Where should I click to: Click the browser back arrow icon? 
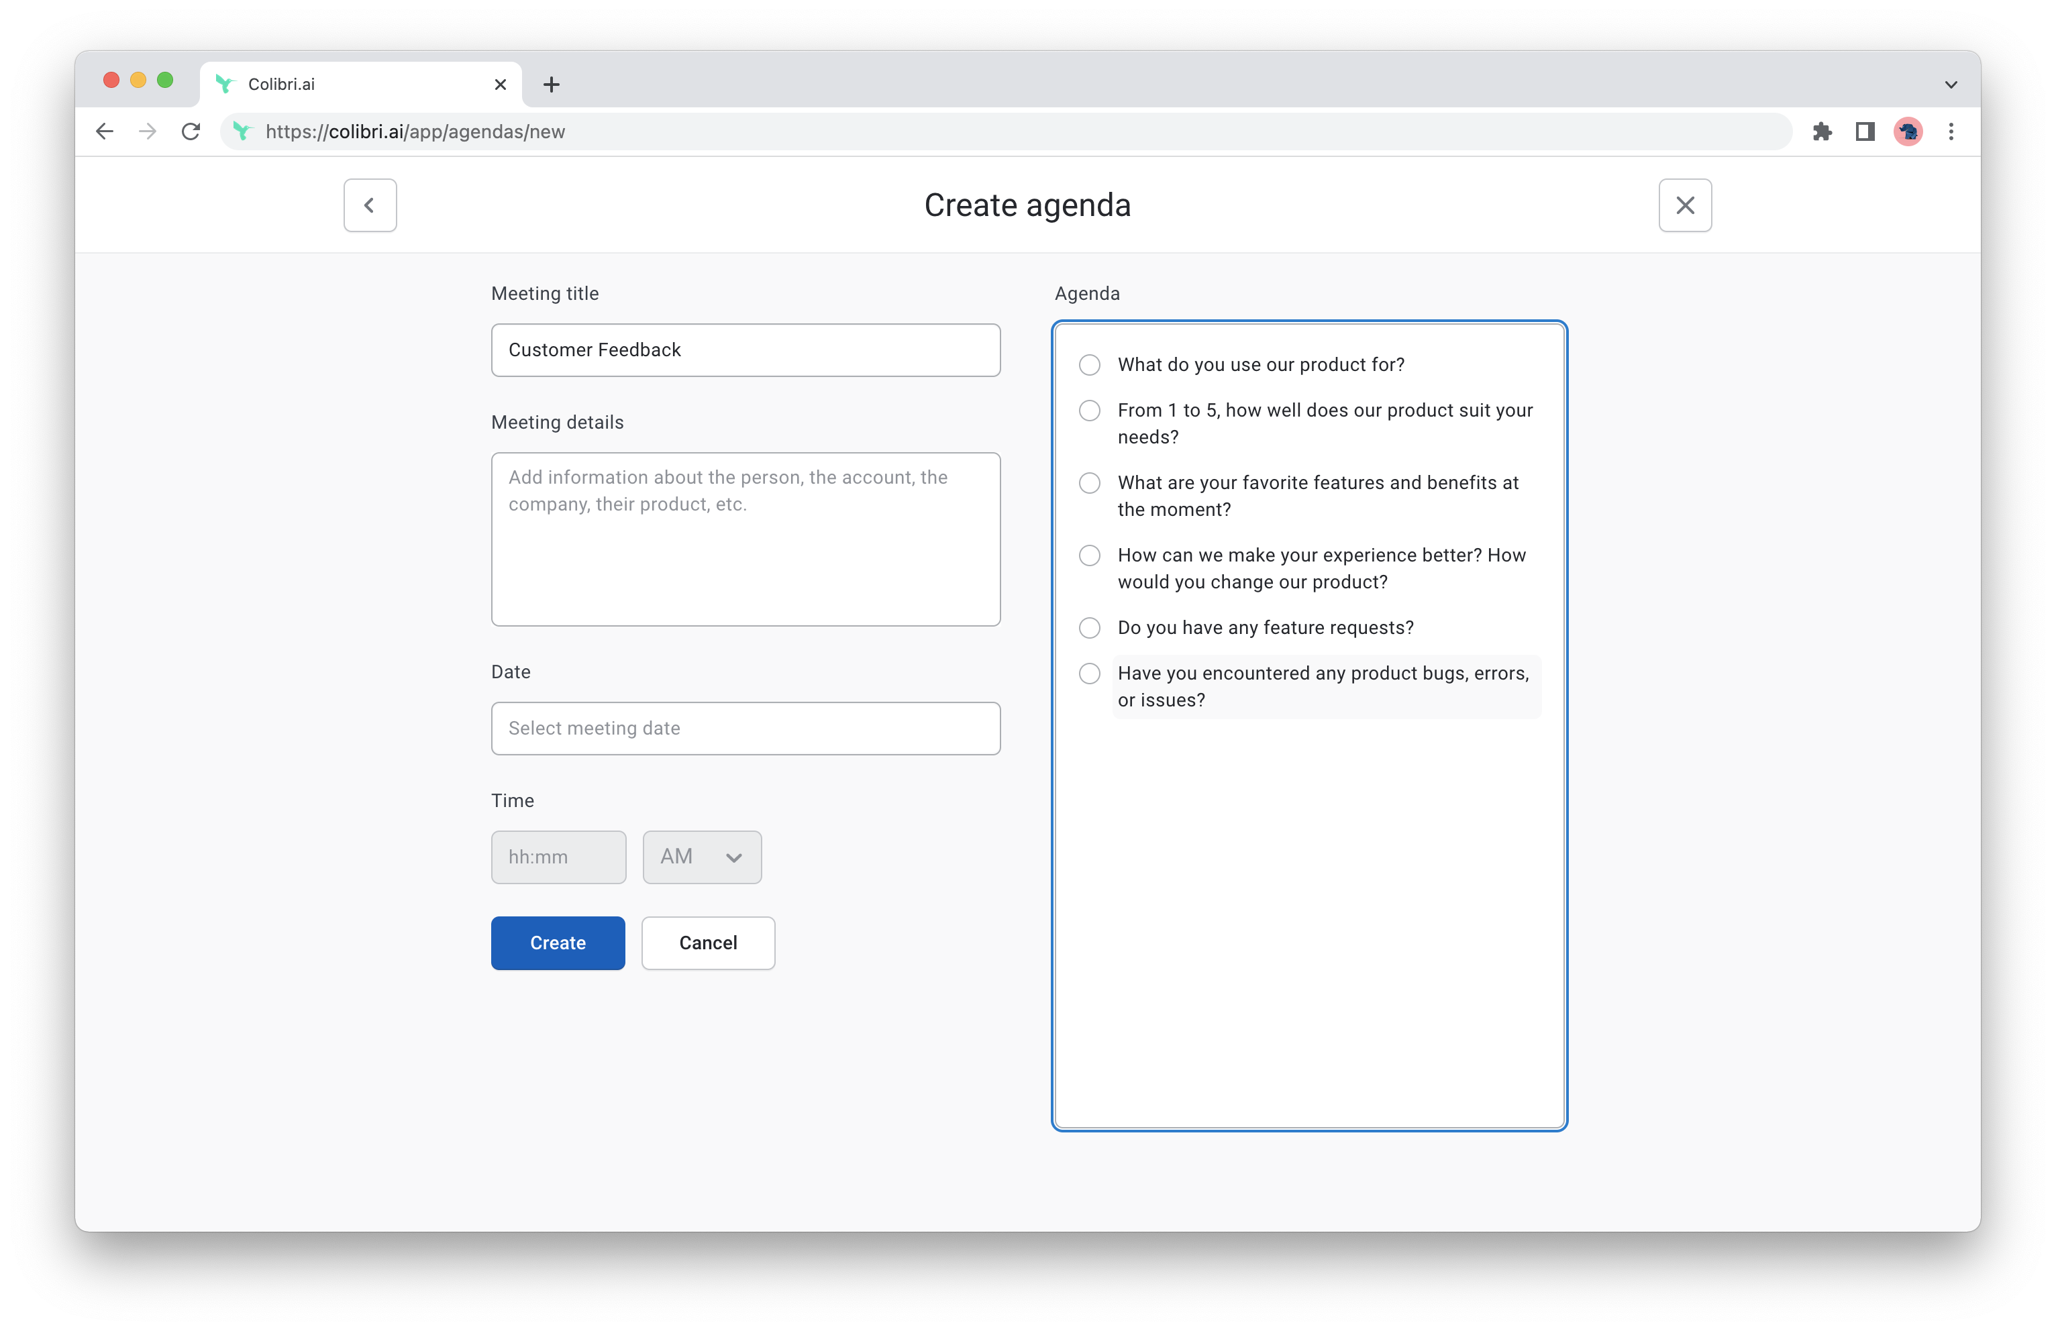click(x=103, y=132)
